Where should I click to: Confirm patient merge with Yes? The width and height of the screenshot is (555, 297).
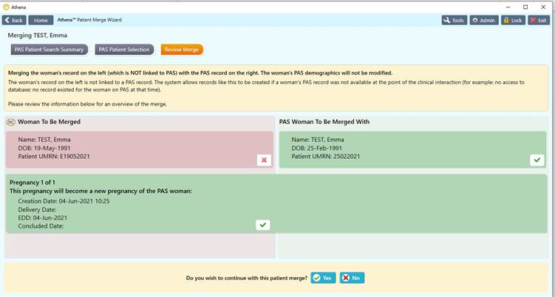(x=323, y=278)
